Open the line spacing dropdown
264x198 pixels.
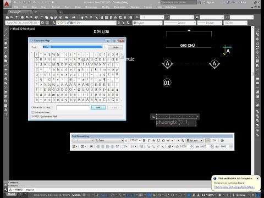pyautogui.click(x=125, y=146)
